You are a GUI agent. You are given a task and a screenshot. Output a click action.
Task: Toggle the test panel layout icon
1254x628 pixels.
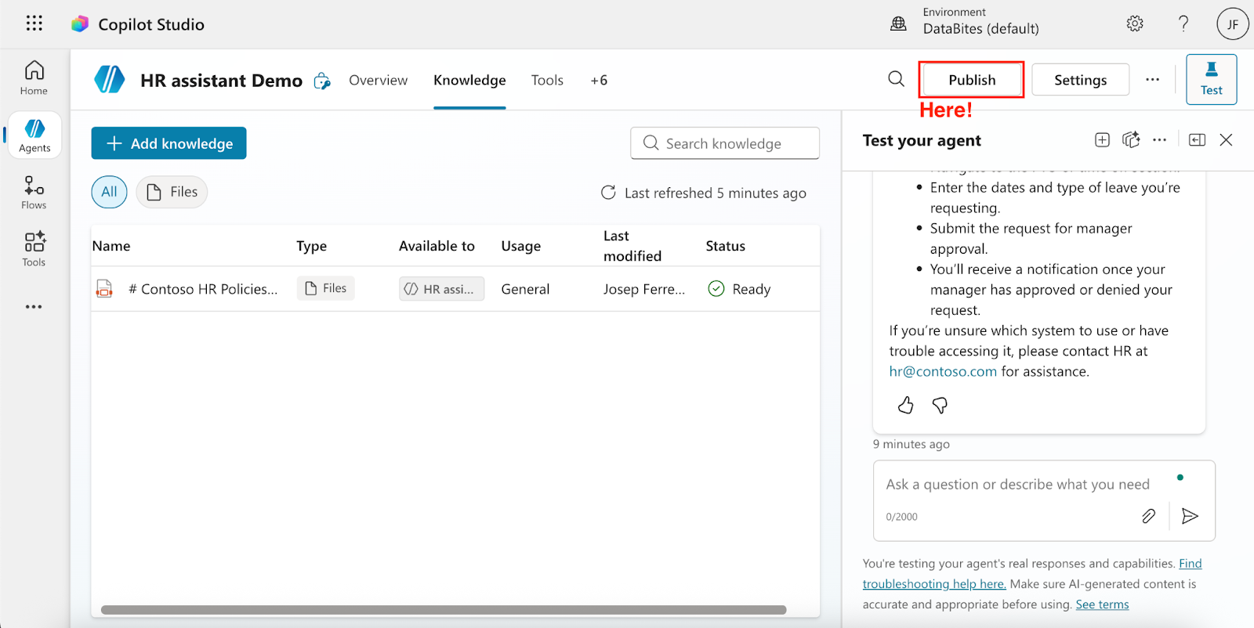(1197, 140)
